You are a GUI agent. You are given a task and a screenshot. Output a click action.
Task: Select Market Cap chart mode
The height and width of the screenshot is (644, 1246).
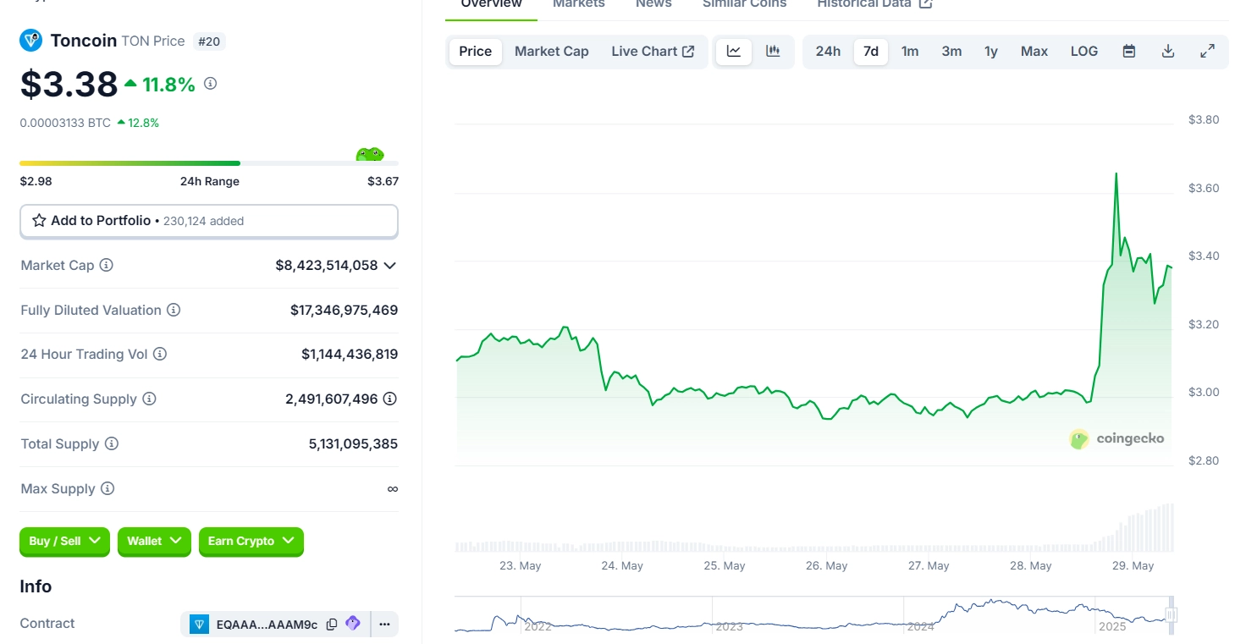tap(552, 52)
